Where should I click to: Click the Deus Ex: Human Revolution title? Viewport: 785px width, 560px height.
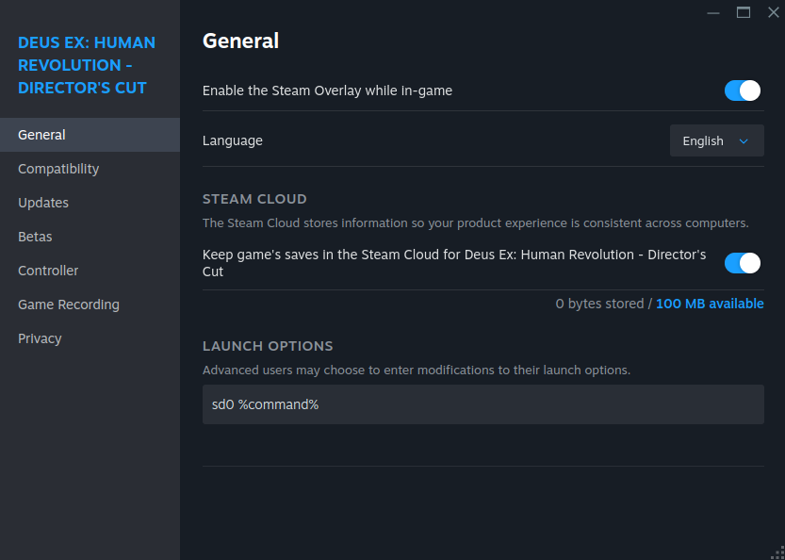pos(87,65)
